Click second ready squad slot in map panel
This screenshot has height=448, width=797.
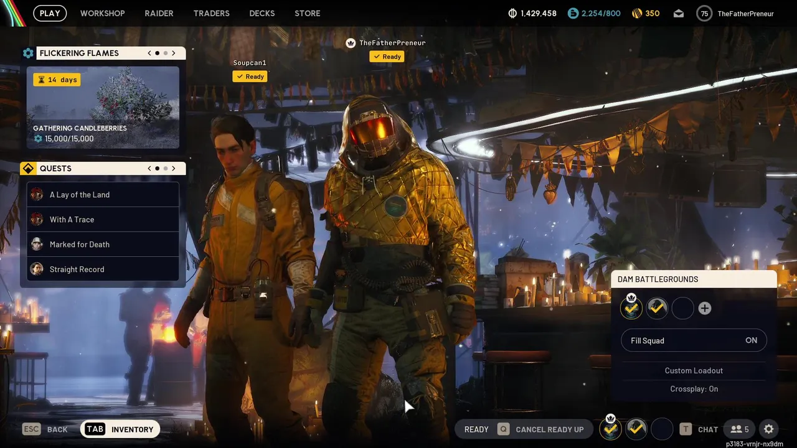(657, 307)
